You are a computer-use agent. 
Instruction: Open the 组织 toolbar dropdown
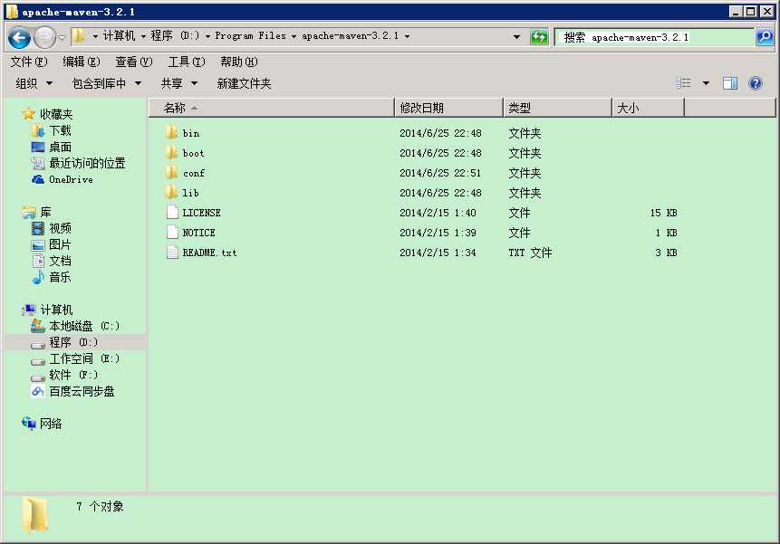[x=34, y=83]
